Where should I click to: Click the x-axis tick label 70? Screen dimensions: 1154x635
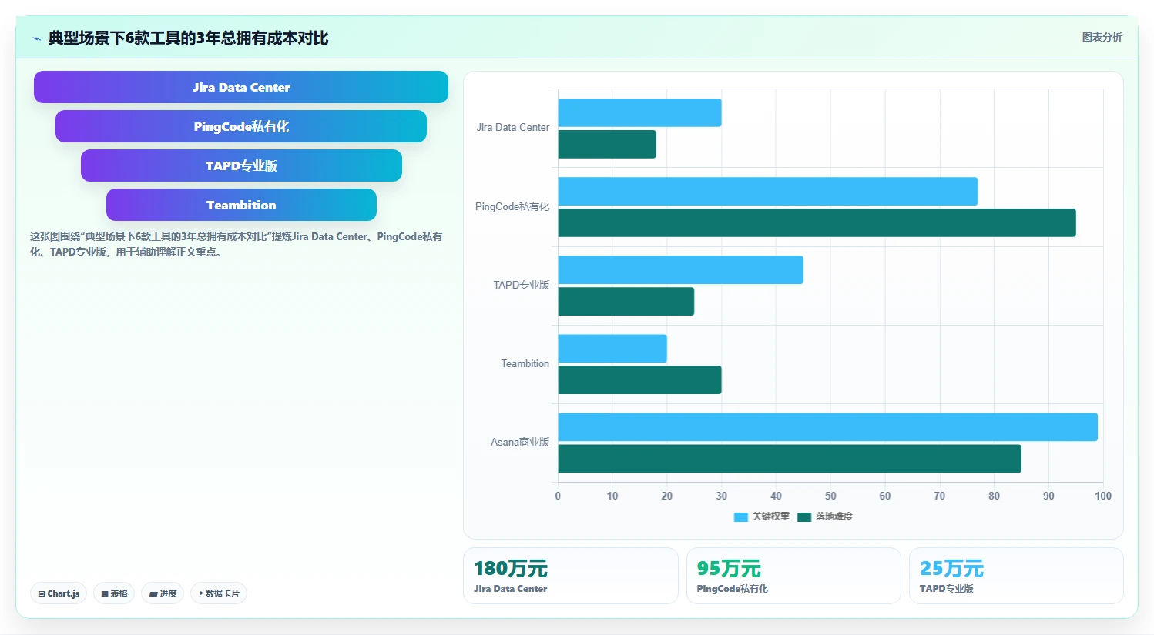pyautogui.click(x=940, y=496)
